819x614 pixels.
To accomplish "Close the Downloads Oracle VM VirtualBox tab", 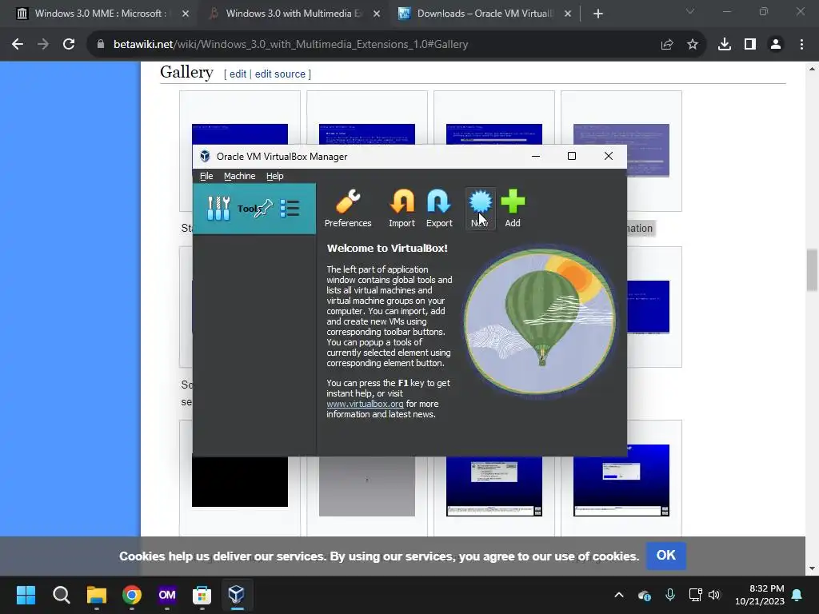I will pos(568,14).
